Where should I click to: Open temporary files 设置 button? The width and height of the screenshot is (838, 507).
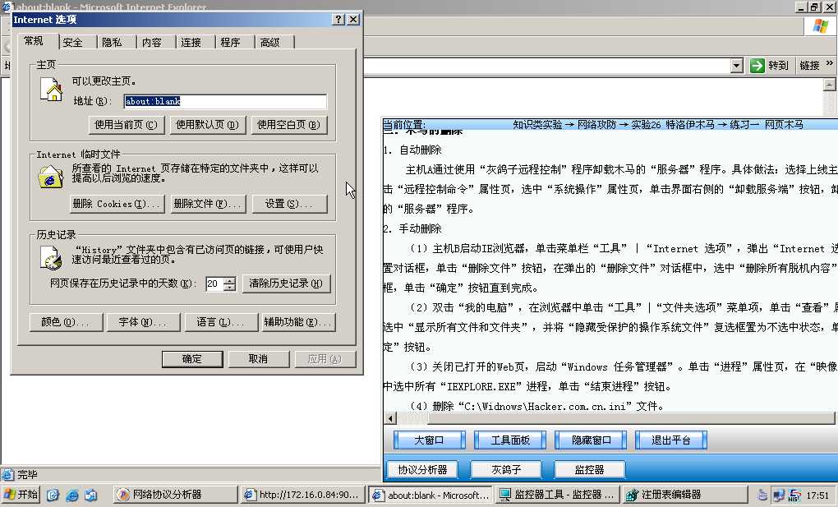(289, 204)
